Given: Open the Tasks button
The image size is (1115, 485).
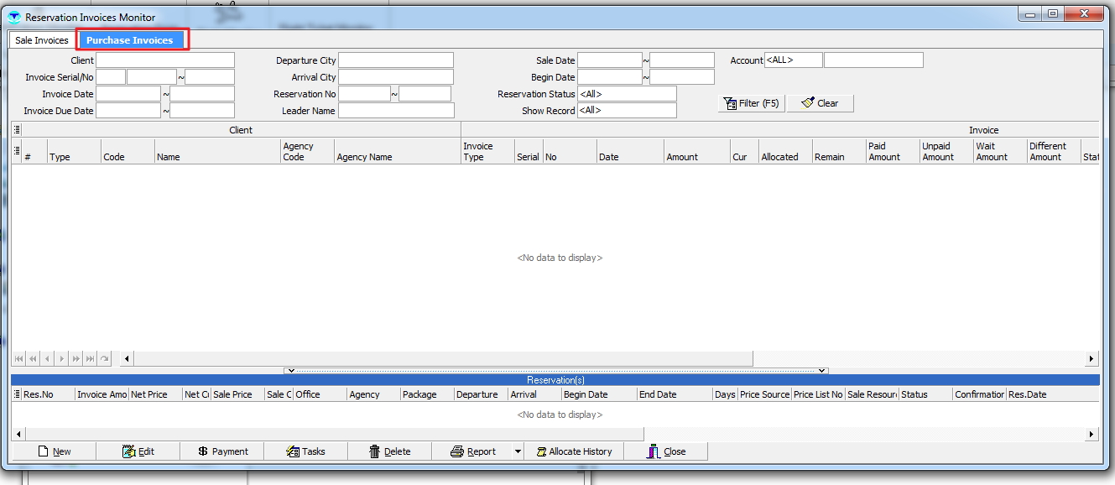Looking at the screenshot, I should [305, 451].
